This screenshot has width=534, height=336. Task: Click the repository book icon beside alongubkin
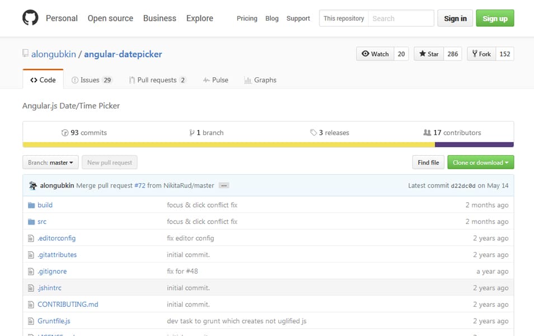tap(25, 53)
